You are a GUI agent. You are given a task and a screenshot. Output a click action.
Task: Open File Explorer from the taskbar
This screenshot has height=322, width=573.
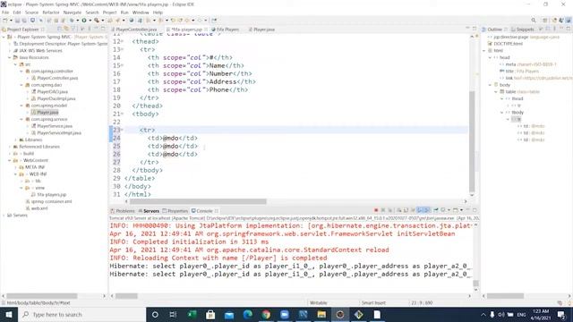click(x=321, y=314)
